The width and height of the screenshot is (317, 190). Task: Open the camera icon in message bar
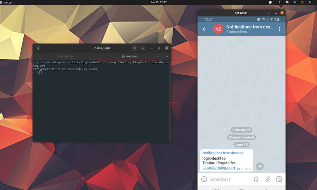point(279,179)
